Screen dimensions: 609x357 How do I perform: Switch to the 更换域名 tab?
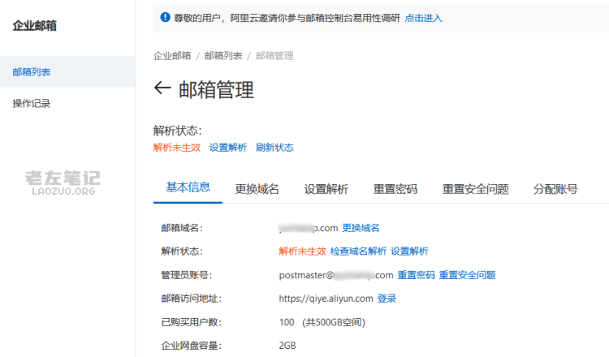pos(257,189)
